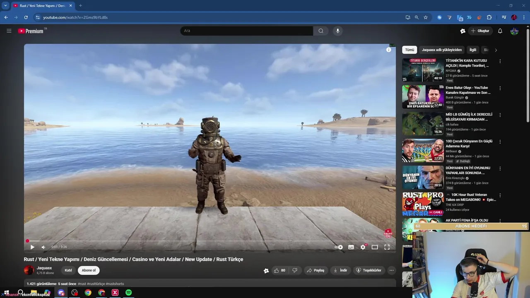Open a new browser tab
The width and height of the screenshot is (530, 298).
[x=80, y=5]
